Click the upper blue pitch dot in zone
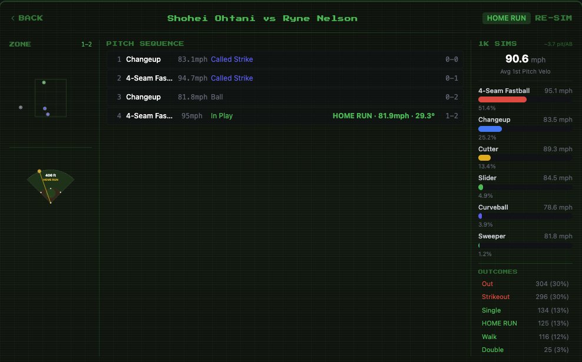 (x=45, y=109)
